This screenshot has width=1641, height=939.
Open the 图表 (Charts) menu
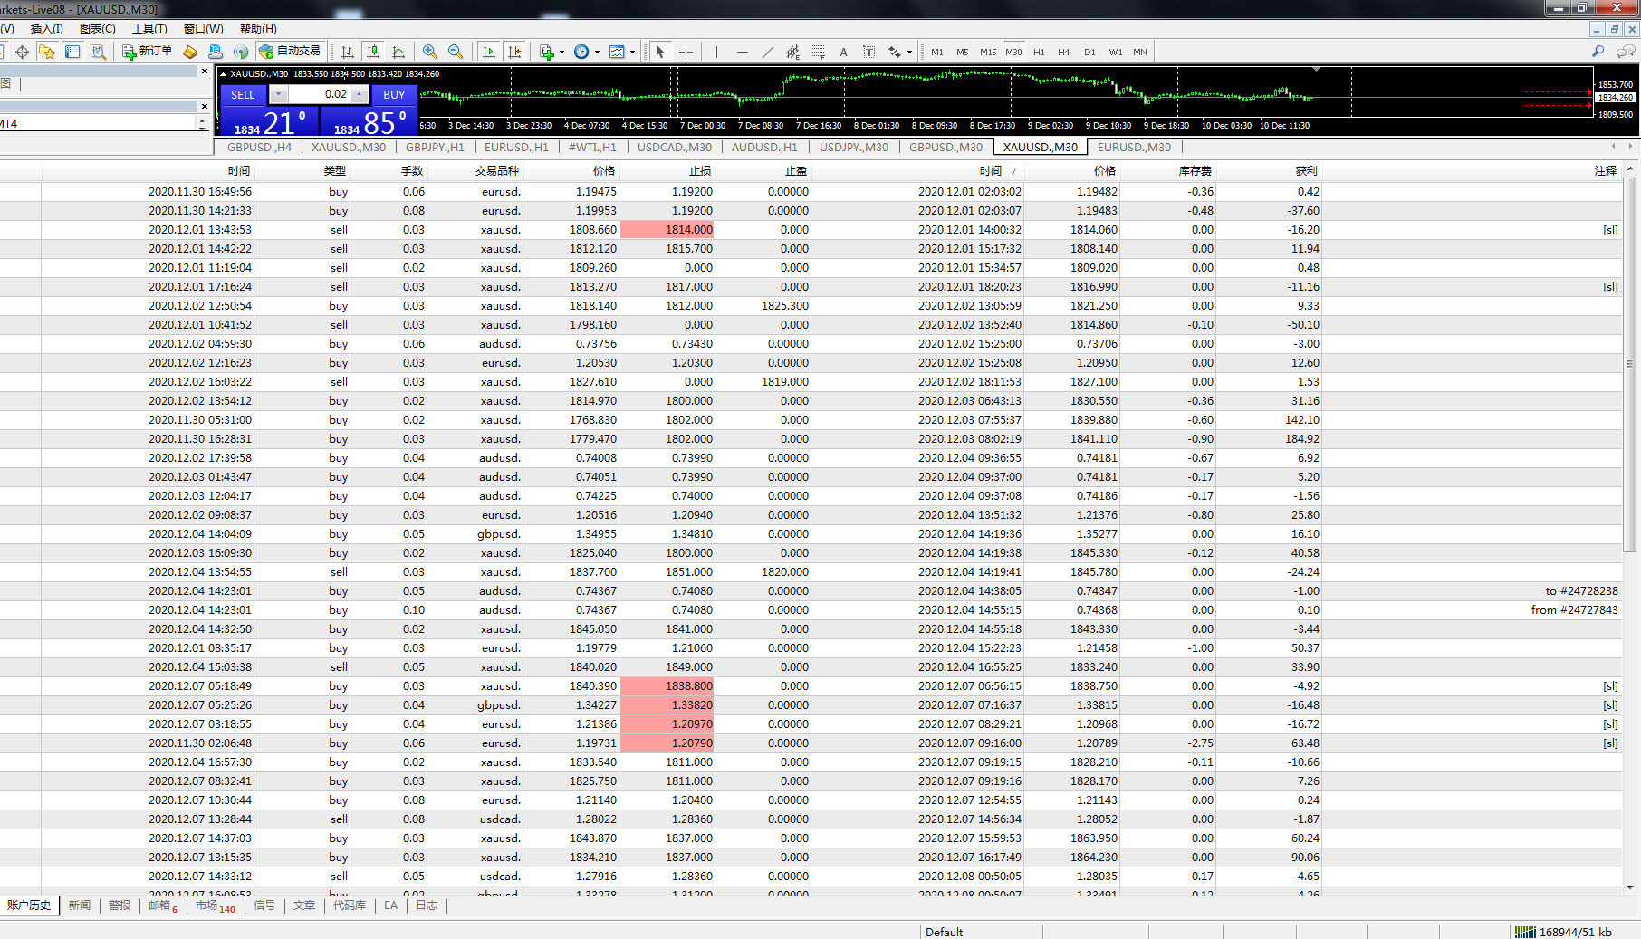(97, 29)
